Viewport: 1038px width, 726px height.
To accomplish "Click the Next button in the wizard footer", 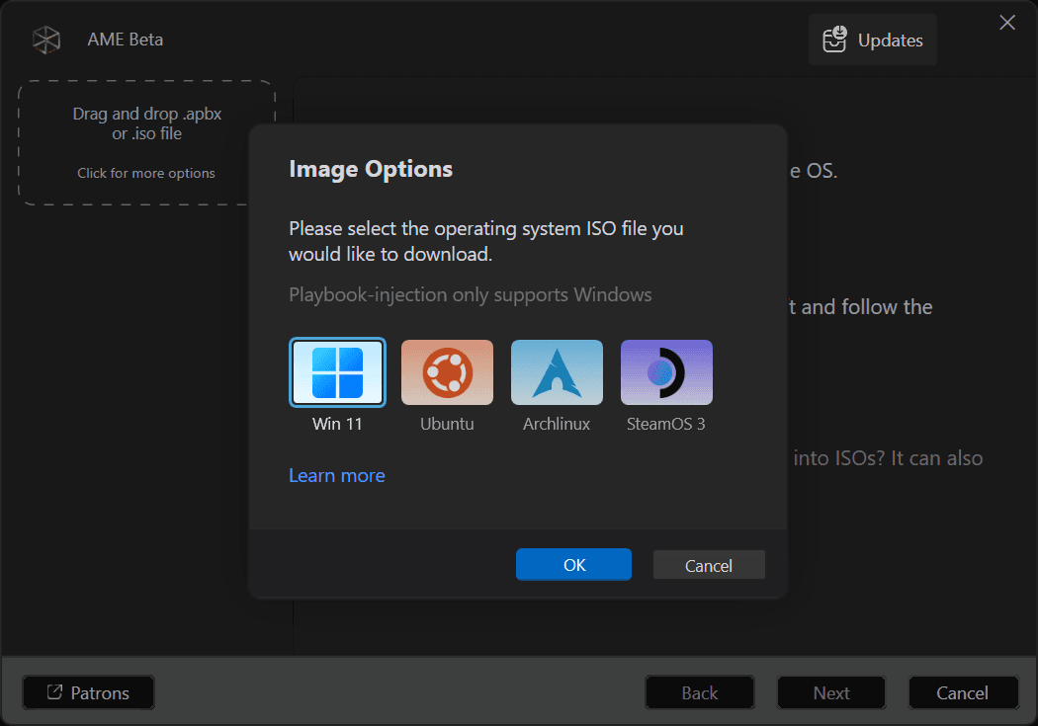I will point(830,692).
